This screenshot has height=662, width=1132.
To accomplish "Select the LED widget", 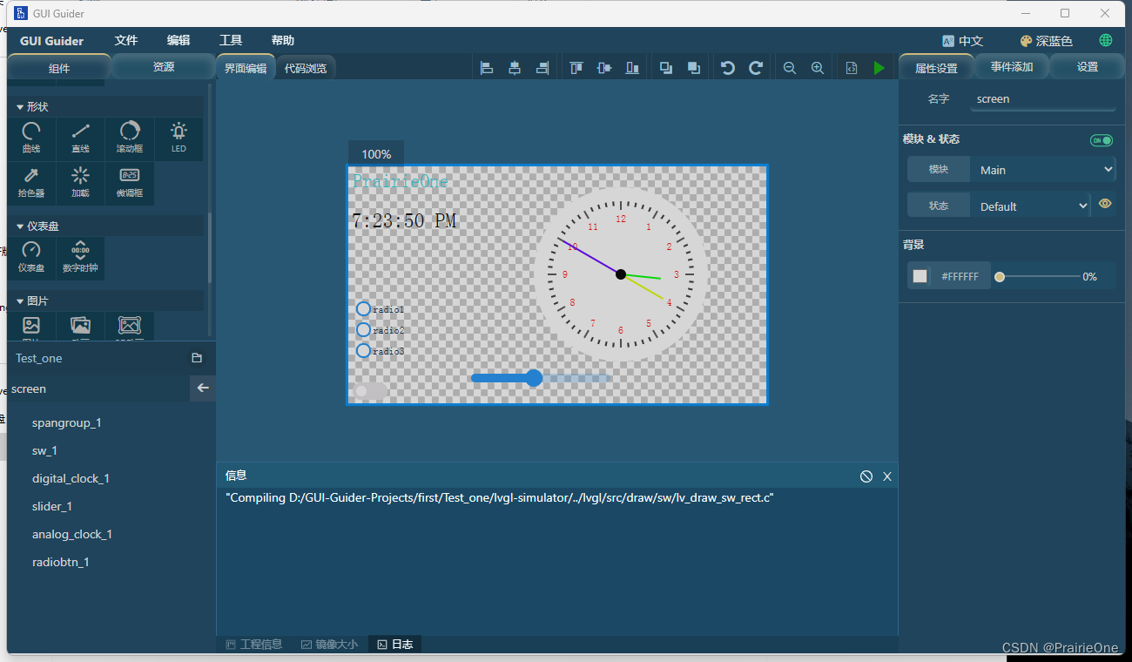I will pos(179,138).
